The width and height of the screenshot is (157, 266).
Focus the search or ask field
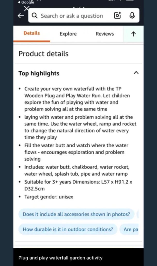[x=72, y=16]
